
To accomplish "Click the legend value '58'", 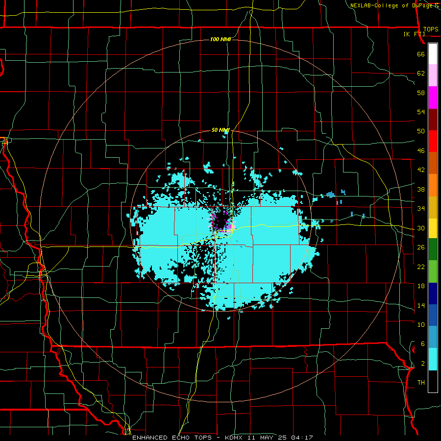I will click(x=421, y=93).
